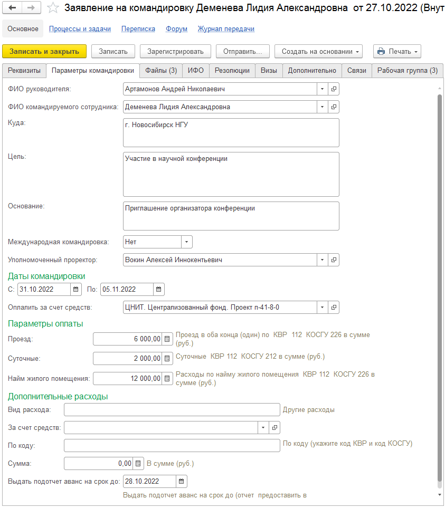The image size is (445, 508).
Task: Open Уполномоченный проректор record via open icon
Action: click(x=334, y=260)
